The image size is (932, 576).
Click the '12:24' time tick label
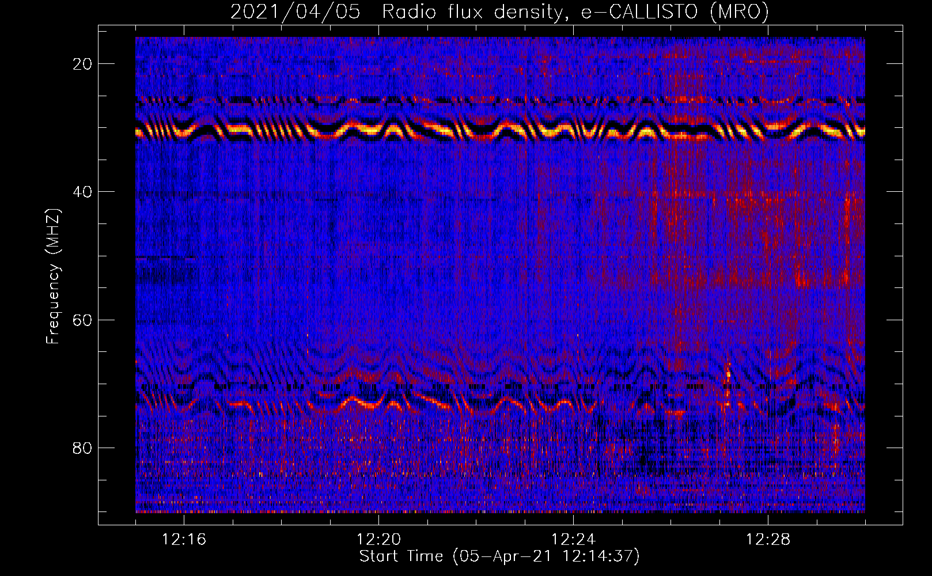click(x=574, y=540)
